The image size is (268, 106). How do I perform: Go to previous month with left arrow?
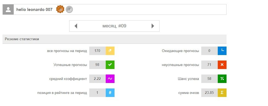pos(76,26)
